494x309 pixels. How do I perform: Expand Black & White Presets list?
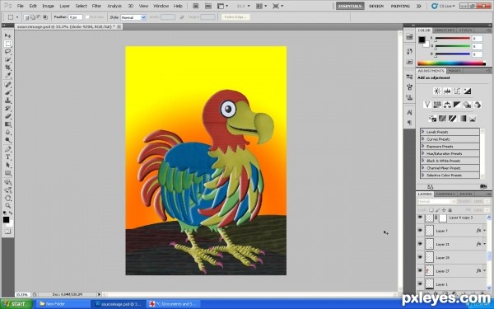pyautogui.click(x=423, y=161)
